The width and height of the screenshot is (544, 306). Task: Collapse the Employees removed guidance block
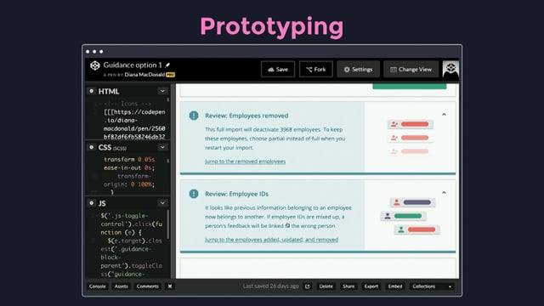tap(444, 115)
